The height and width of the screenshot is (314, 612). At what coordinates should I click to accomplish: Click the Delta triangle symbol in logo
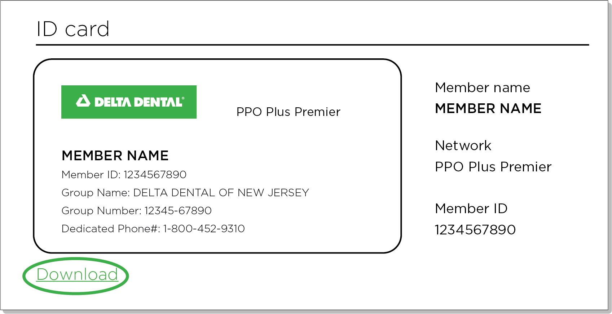[x=83, y=101]
